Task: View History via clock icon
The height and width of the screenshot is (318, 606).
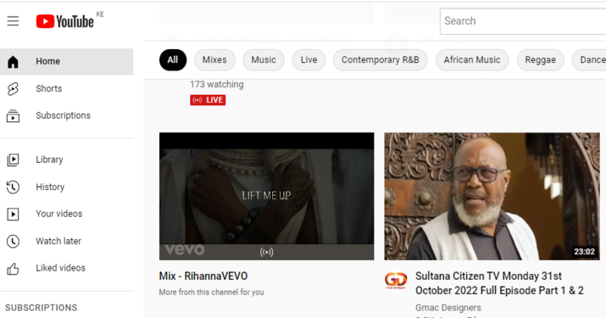Action: (x=13, y=187)
